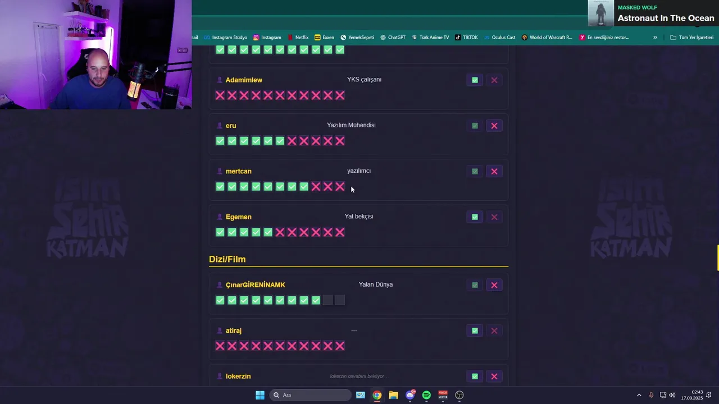Viewport: 719px width, 404px height.
Task: Approve ÇınarGİRENİNAMK's Yalan Dünya answer
Action: [475, 285]
